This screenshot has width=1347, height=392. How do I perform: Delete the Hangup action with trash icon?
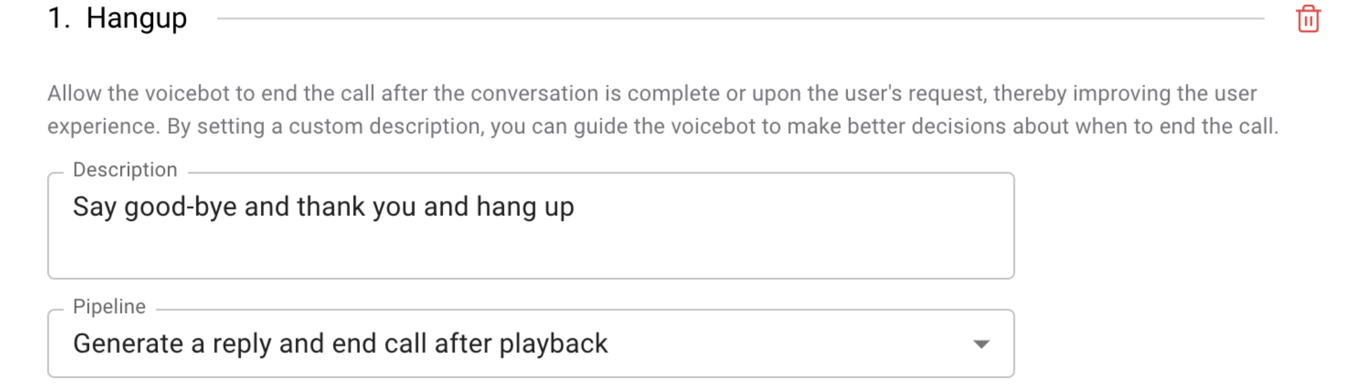coord(1307,19)
